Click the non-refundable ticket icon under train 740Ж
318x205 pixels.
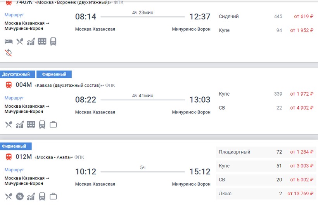pos(9,53)
